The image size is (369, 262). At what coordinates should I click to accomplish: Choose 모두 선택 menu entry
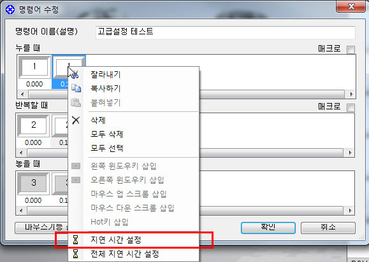[107, 148]
